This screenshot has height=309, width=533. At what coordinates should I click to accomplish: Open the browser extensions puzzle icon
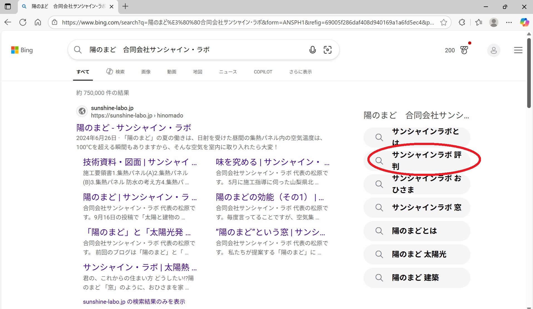point(462,22)
